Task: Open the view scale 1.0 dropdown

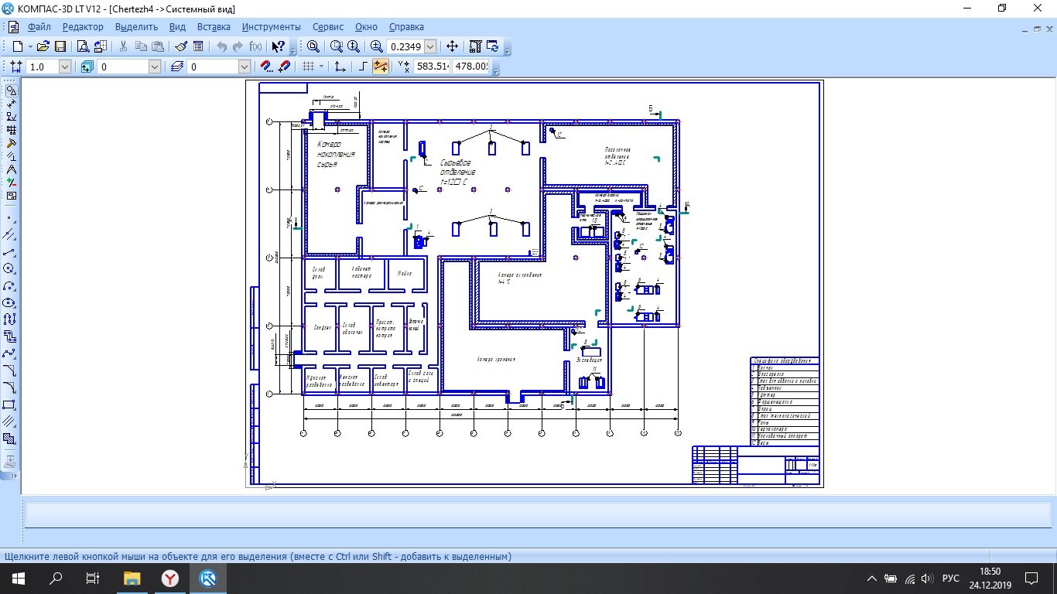Action: [x=64, y=67]
